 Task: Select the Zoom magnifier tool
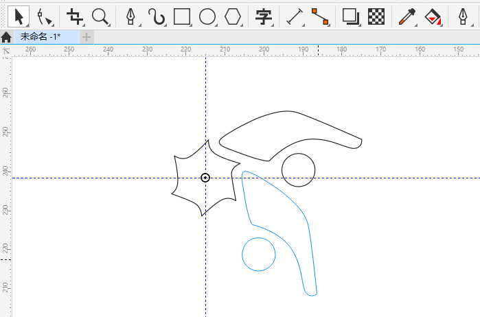100,16
